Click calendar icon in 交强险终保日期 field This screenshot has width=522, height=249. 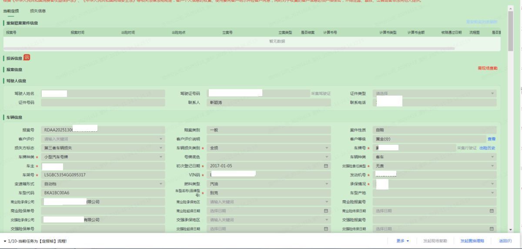(492, 229)
